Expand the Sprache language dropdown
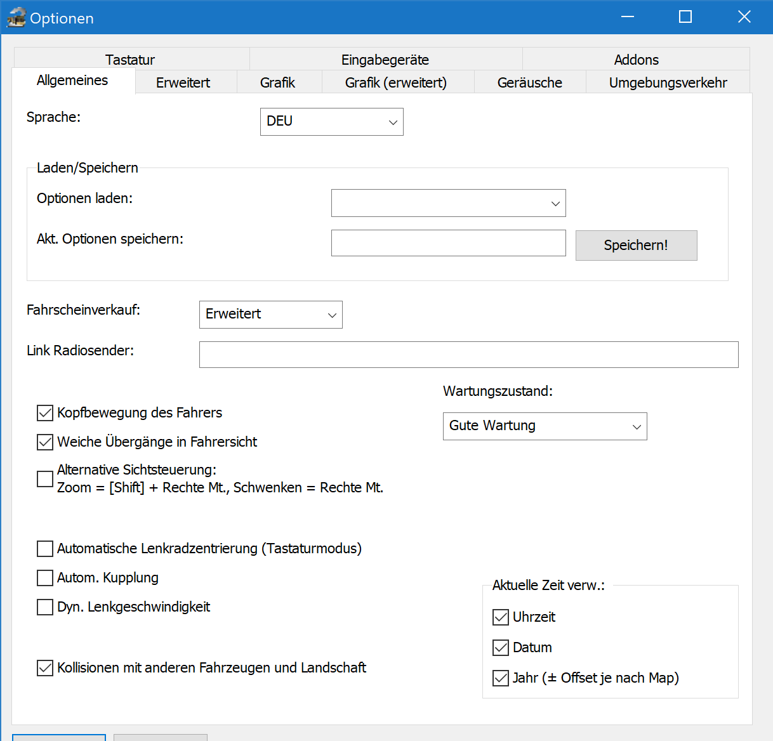Image resolution: width=773 pixels, height=741 pixels. (331, 122)
